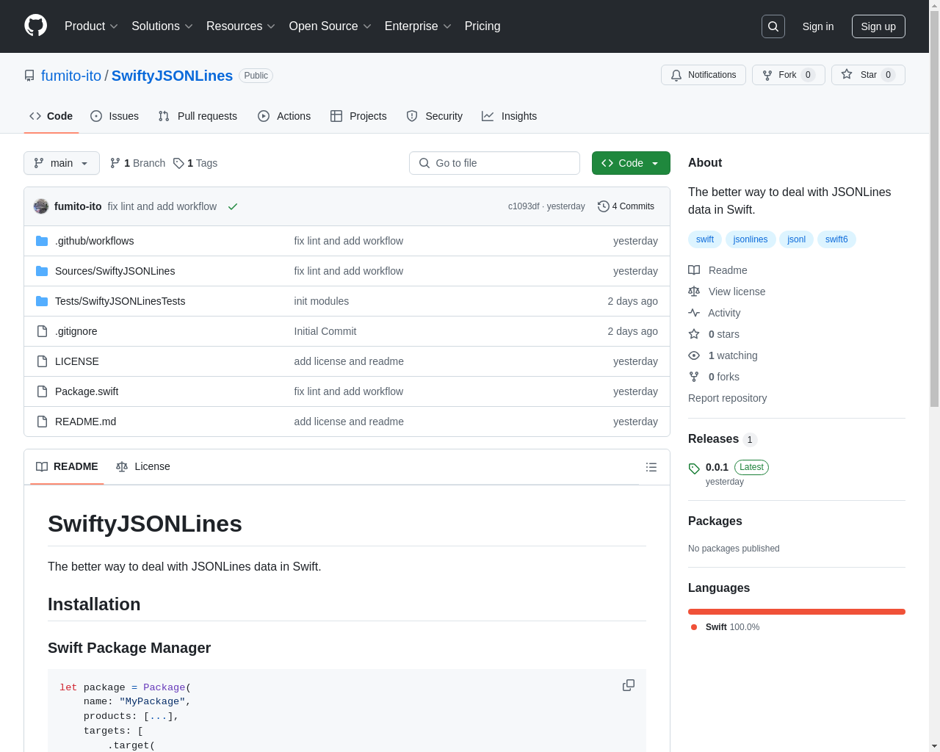Switch to the Pull requests tab
Image resolution: width=940 pixels, height=752 pixels.
[198, 116]
